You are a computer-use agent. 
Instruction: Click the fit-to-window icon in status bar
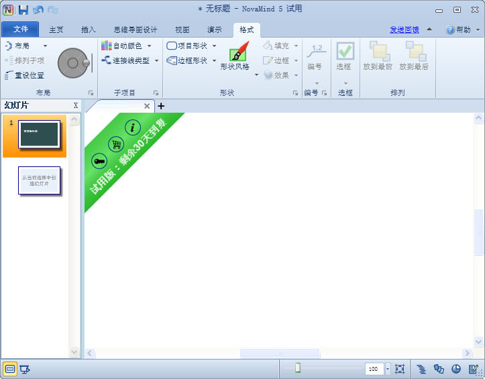[x=400, y=369]
